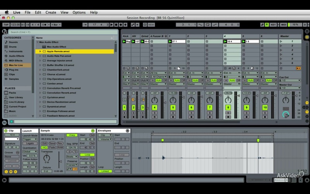
Task: Toggle the Loop switch in control bar
Action: click(x=208, y=25)
